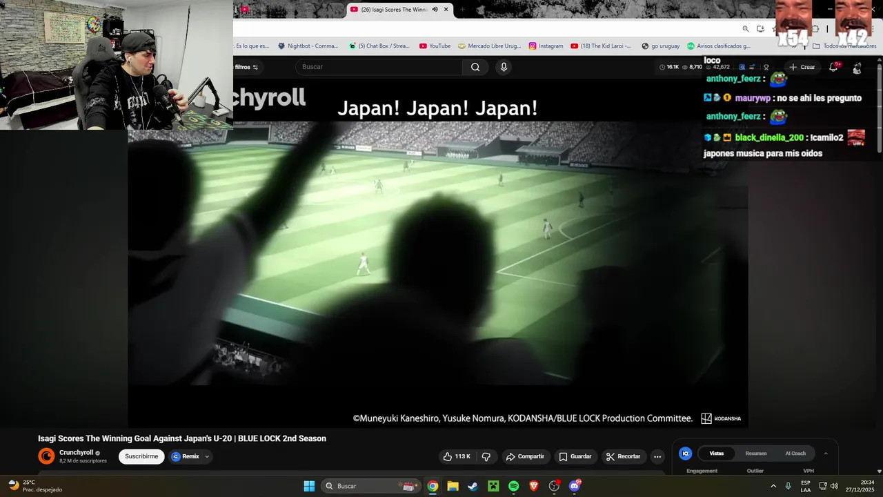Open the Windows Start menu
The height and width of the screenshot is (497, 883).
click(x=309, y=486)
